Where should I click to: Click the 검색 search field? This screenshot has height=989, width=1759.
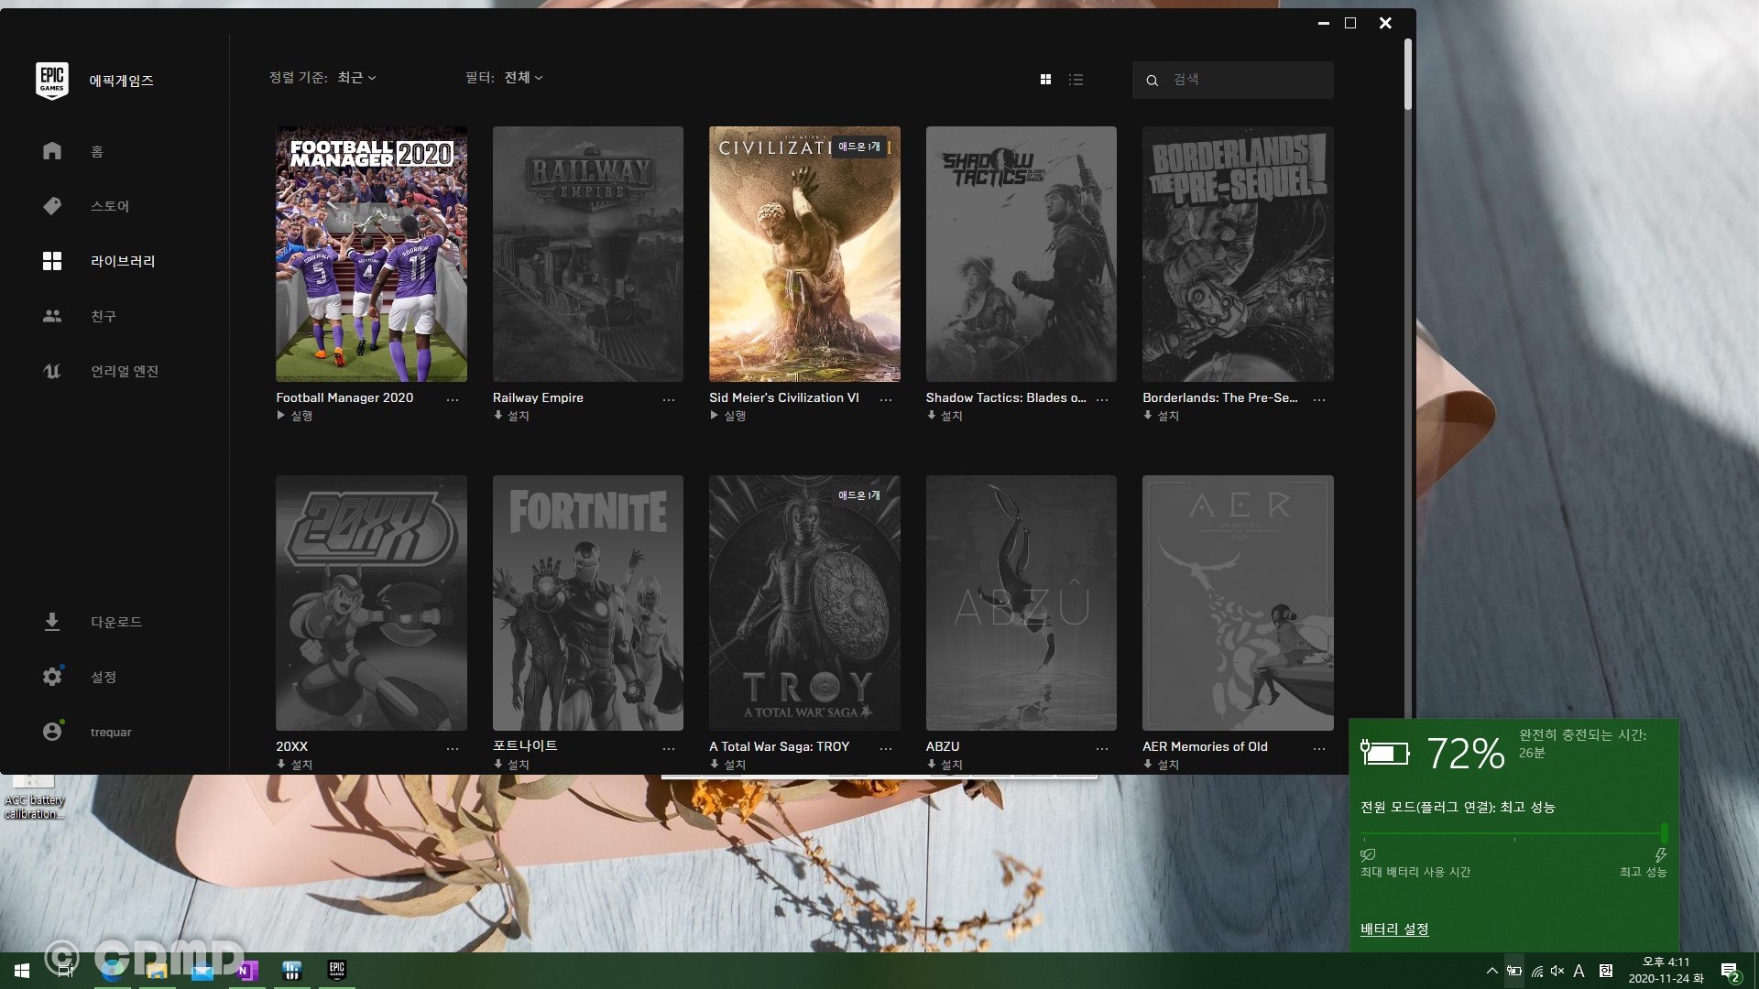click(1232, 80)
